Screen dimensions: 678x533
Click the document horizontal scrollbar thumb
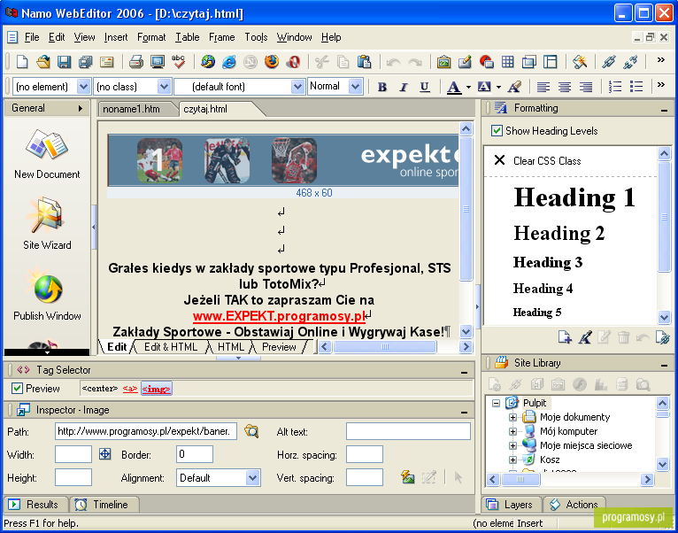tap(384, 346)
